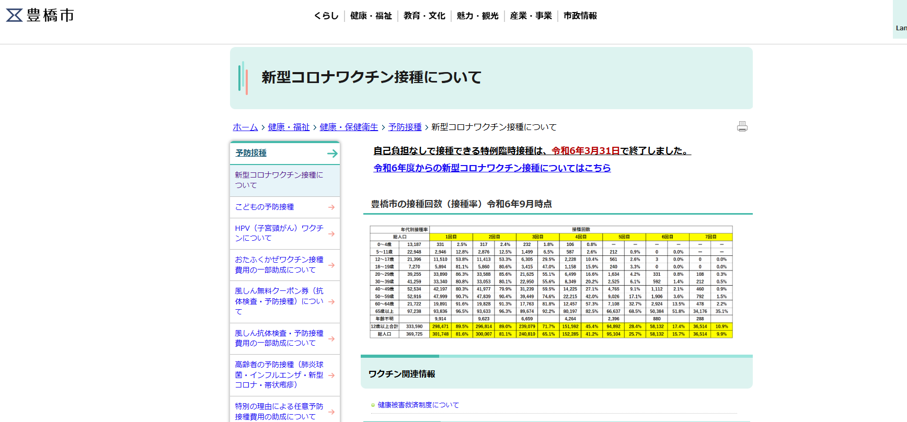Open the 魅力・観光 menu item

click(x=478, y=16)
